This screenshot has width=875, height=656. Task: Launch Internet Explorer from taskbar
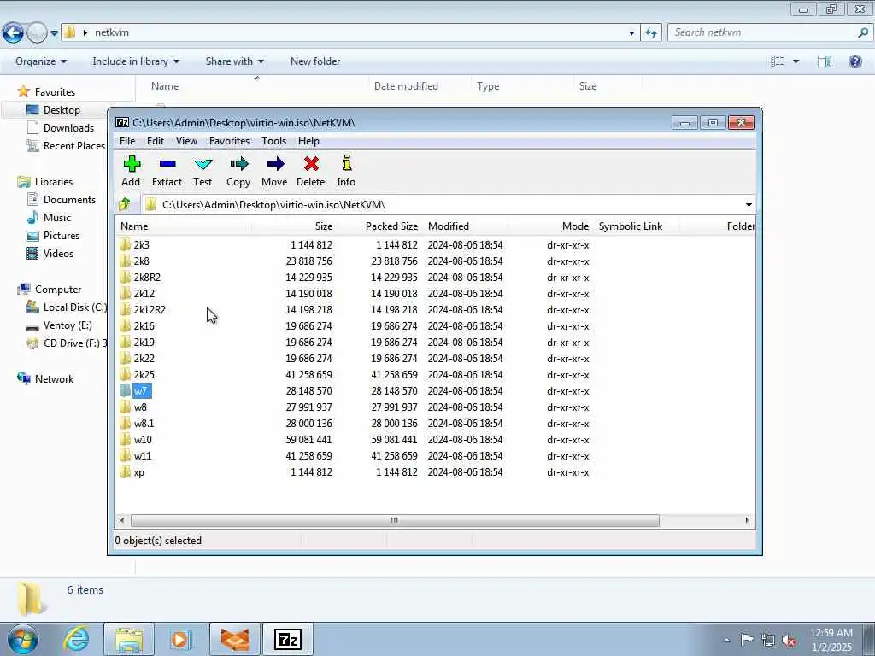pos(76,639)
